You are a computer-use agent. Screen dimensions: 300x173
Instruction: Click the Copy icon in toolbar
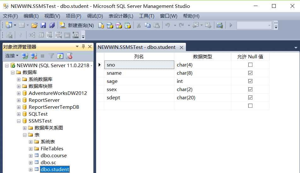tap(147, 25)
